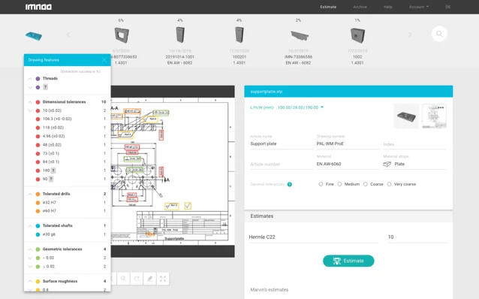
Task: Click the orange Tolerated drills color dot
Action: click(38, 194)
